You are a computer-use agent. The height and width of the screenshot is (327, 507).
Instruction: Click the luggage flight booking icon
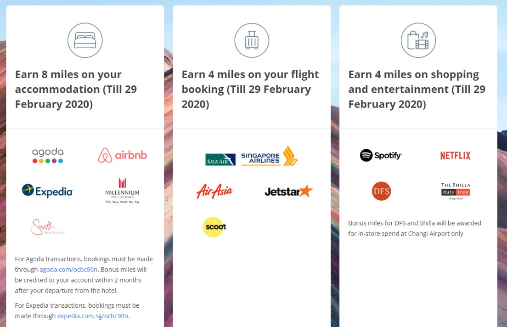(252, 40)
